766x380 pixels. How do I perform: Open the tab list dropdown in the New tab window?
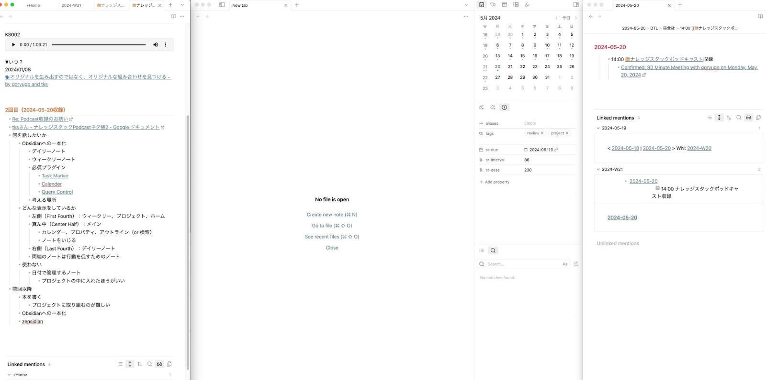click(x=466, y=5)
